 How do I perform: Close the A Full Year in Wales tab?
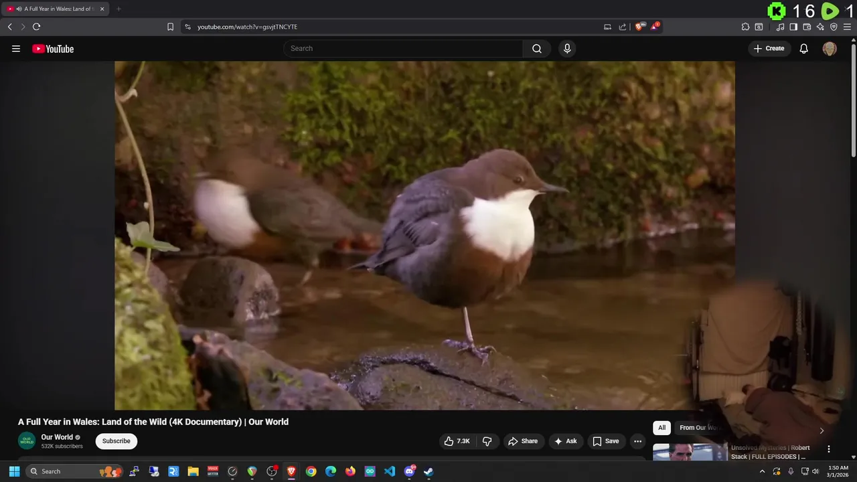click(x=102, y=9)
